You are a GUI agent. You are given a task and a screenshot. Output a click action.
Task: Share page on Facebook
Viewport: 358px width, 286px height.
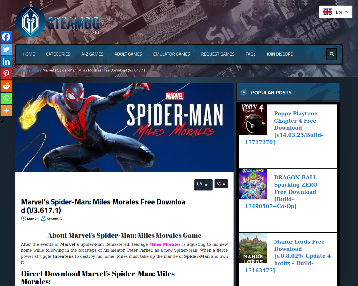[x=6, y=37]
